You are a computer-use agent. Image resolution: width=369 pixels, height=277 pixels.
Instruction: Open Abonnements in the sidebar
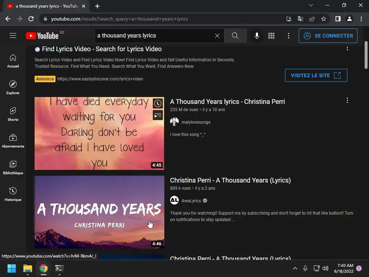(13, 141)
